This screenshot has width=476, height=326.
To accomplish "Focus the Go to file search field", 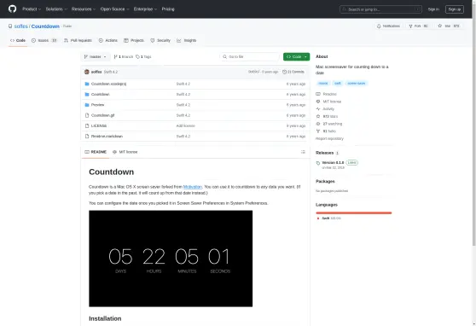I will (x=250, y=57).
